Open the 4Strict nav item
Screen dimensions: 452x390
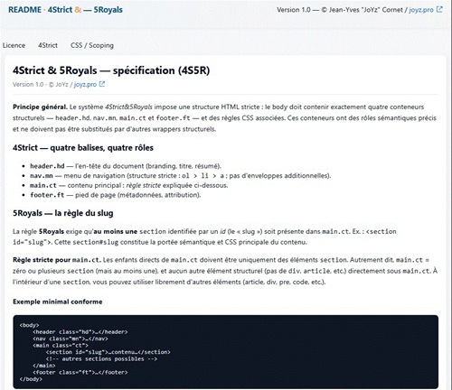(48, 45)
